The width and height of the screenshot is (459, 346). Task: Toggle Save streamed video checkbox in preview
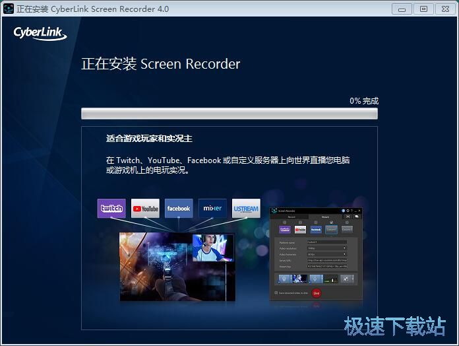[x=276, y=293]
